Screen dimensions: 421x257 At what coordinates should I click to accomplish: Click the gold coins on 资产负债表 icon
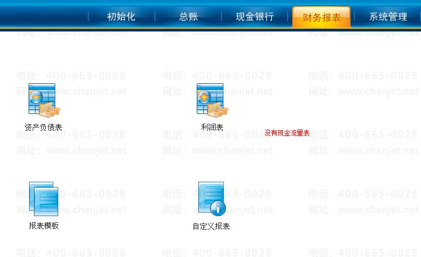pyautogui.click(x=52, y=111)
